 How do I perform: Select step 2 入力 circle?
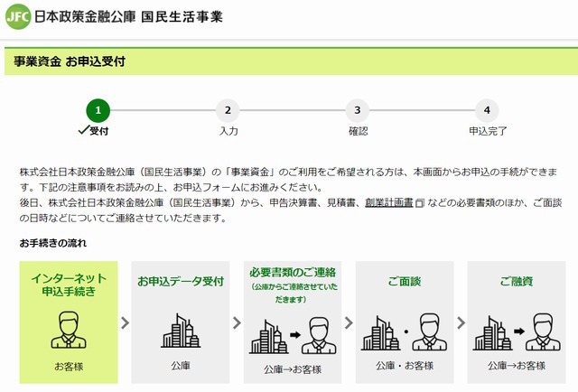(228, 110)
